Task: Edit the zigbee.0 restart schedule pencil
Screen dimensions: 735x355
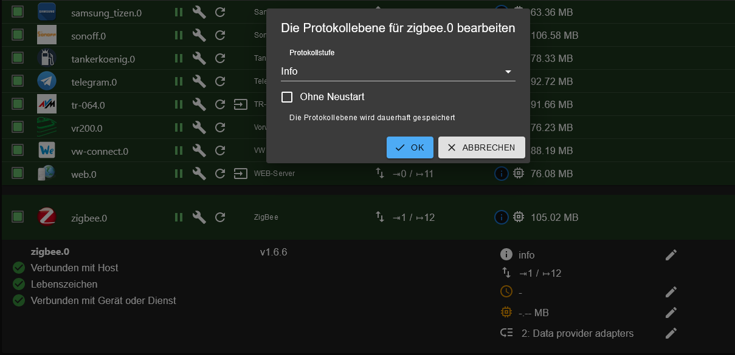Action: click(x=671, y=292)
